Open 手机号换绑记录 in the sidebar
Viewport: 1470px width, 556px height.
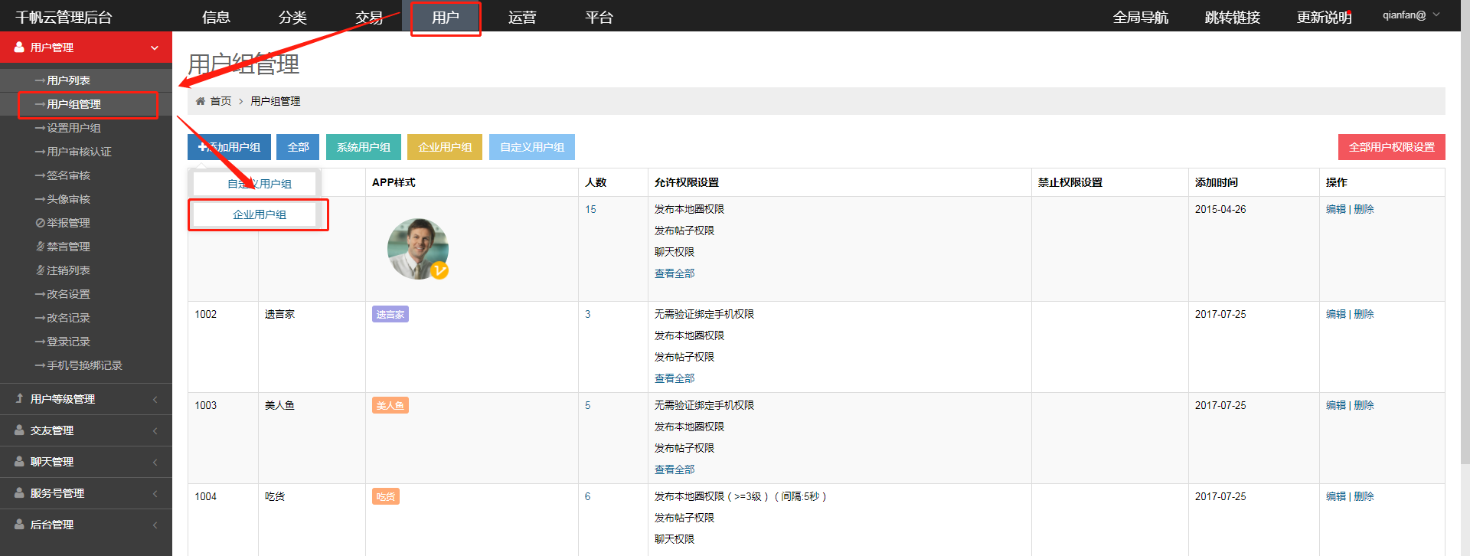click(86, 365)
